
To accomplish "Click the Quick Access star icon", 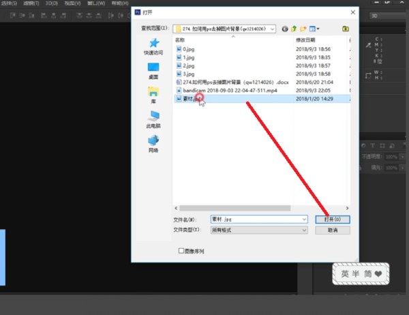I will 154,44.
